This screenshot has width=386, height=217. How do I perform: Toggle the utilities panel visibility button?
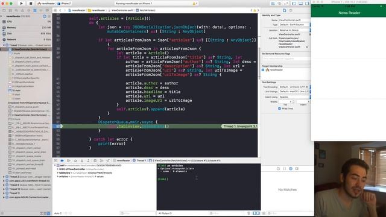tap(307, 4)
